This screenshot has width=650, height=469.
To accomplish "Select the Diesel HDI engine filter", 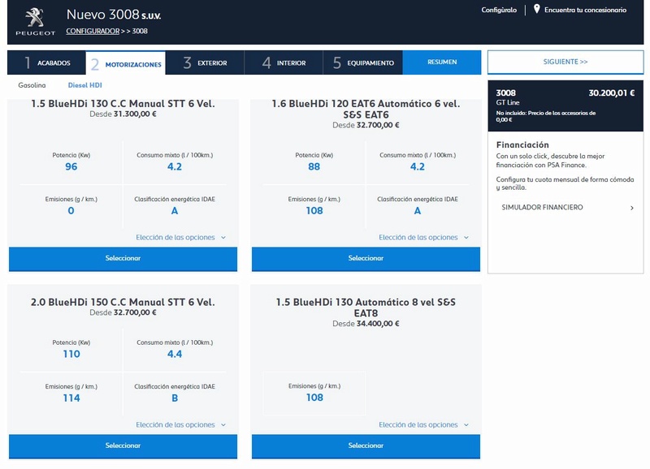I will point(85,85).
